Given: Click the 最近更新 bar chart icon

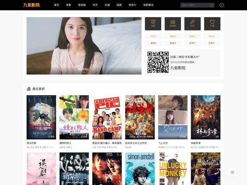Looking at the screenshot, I should point(28,89).
